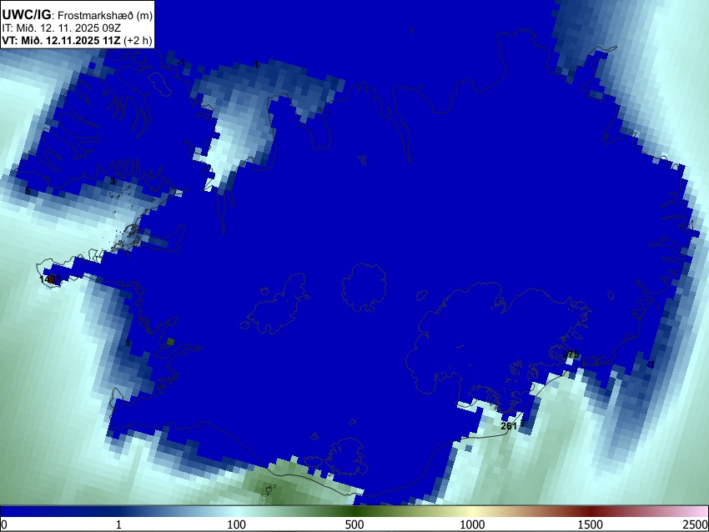This screenshot has height=532, width=709.
Task: Click the '375' value on the map
Action: coord(571,355)
